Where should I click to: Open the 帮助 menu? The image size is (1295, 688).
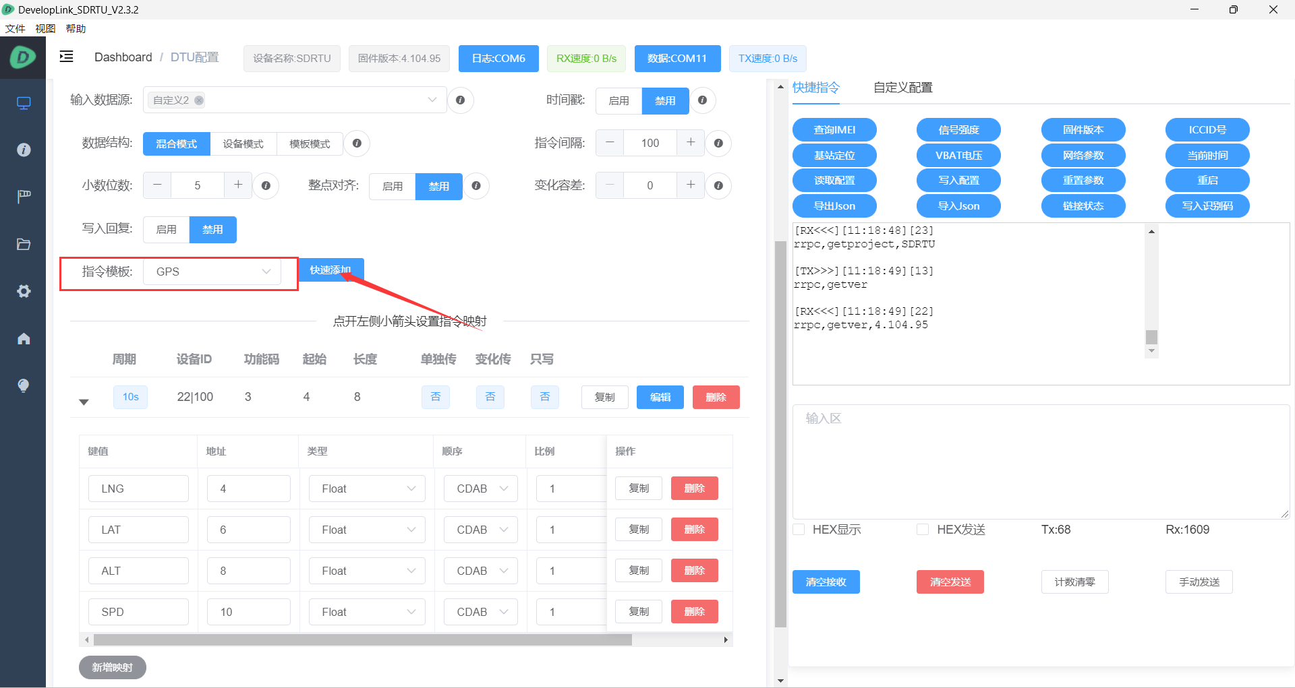click(x=76, y=29)
